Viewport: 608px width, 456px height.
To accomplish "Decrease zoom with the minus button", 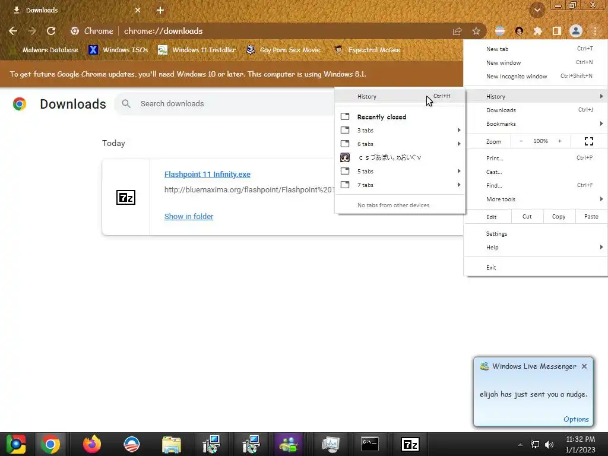I will [x=521, y=141].
